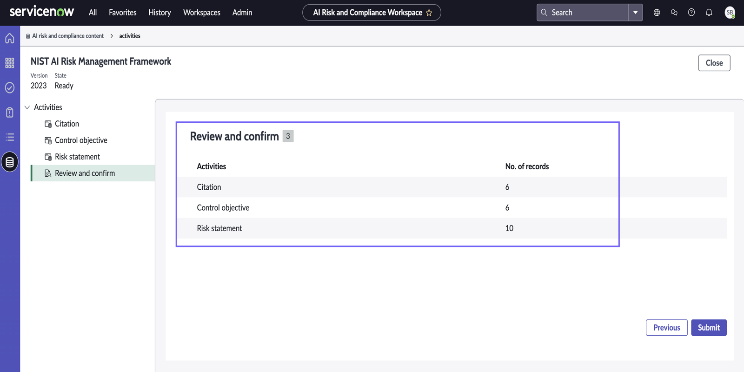Click the breadcrumb database icon
This screenshot has width=744, height=372.
point(28,36)
